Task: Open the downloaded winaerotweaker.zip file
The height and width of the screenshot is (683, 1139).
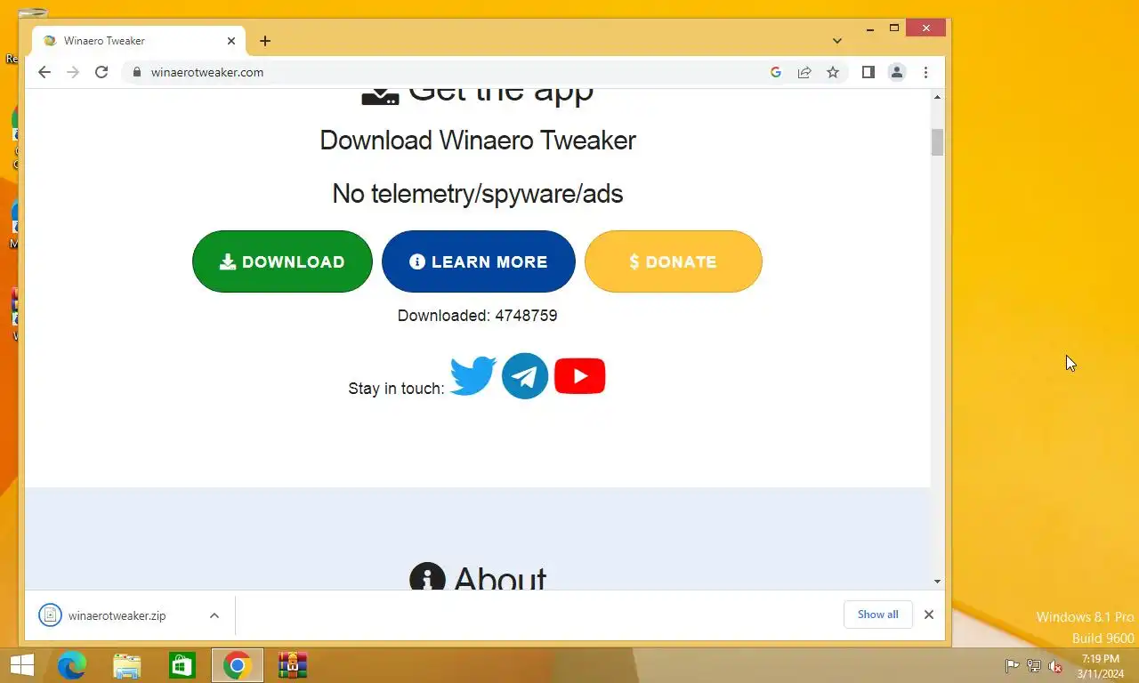Action: [117, 615]
